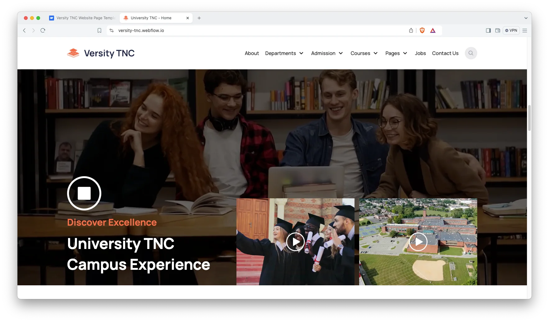The width and height of the screenshot is (549, 322).
Task: Open the Jobs link
Action: (x=420, y=53)
